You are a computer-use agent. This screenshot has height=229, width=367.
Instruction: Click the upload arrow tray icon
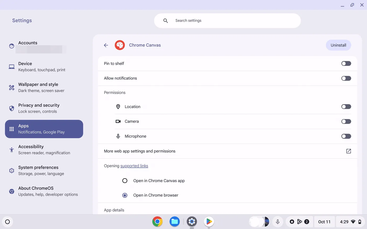(x=292, y=222)
